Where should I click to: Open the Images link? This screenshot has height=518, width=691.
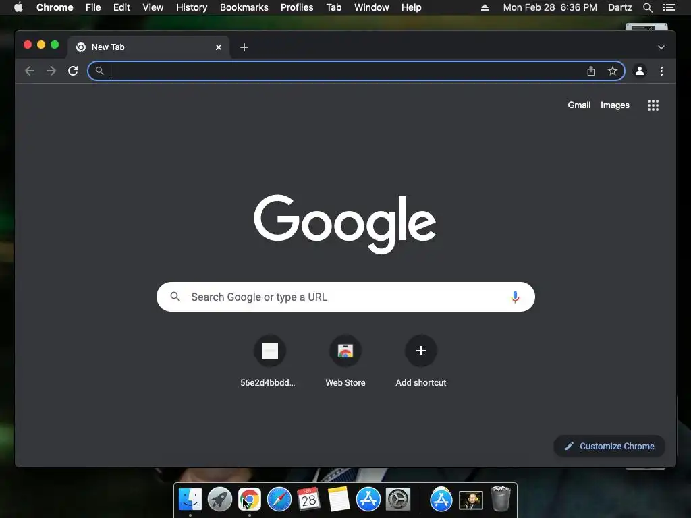pyautogui.click(x=615, y=105)
